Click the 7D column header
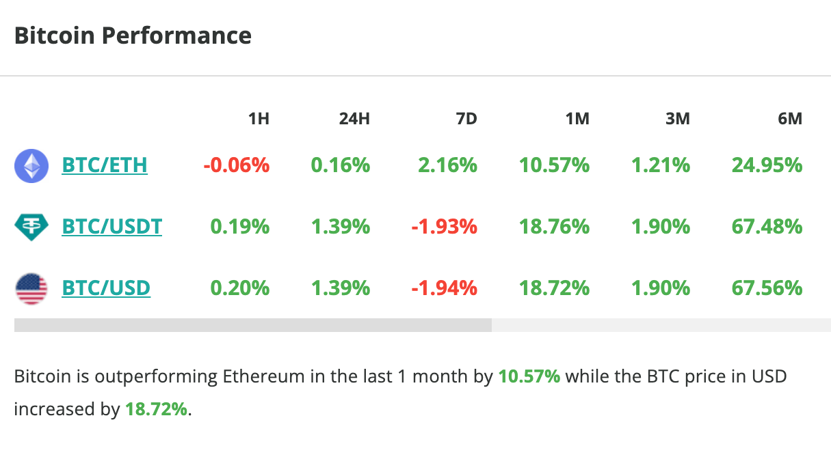This screenshot has height=459, width=831. pos(466,119)
